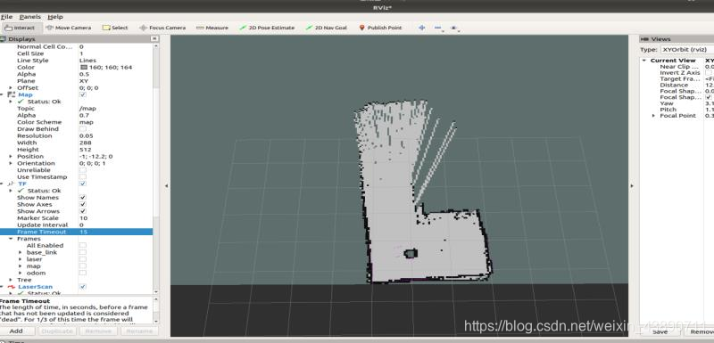Image resolution: width=714 pixels, height=343 pixels.
Task: Toggle the TF display checkbox
Action: click(x=83, y=184)
